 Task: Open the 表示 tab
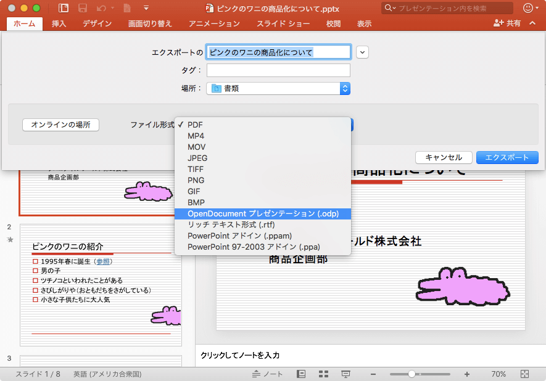(364, 23)
